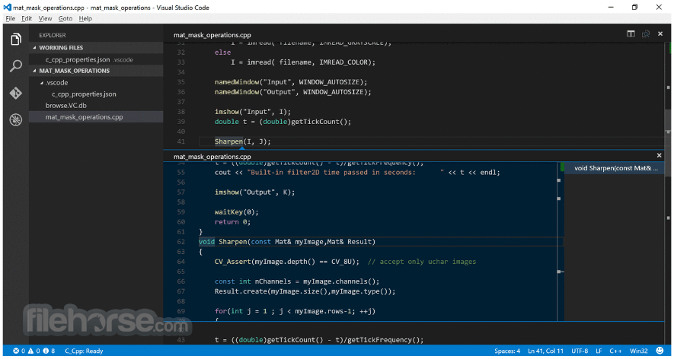The height and width of the screenshot is (359, 674).
Task: Click line number 38 in the gutter
Action: tap(181, 112)
